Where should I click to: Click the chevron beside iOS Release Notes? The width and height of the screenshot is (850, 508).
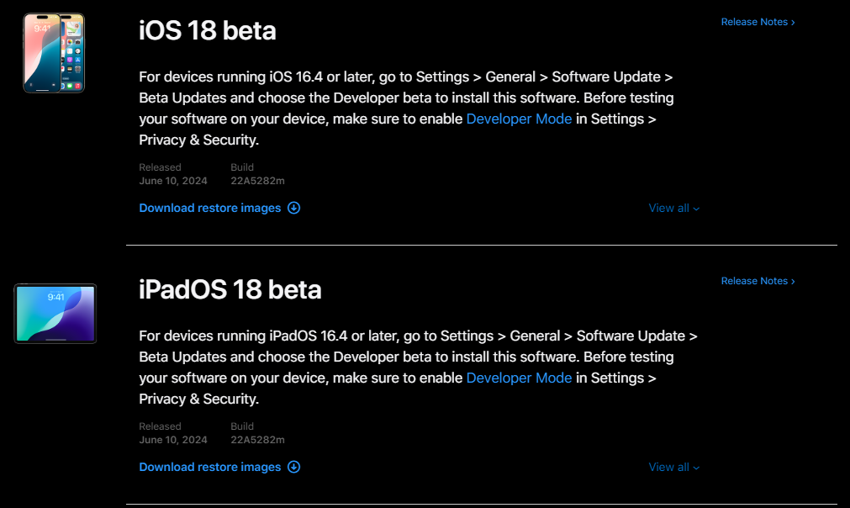793,23
